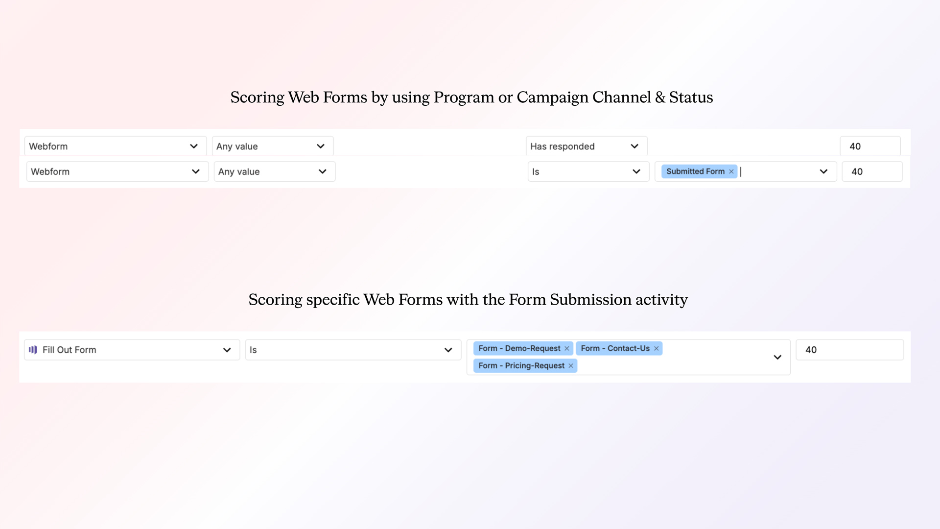
Task: Open the Has responded operator dropdown
Action: coord(586,146)
